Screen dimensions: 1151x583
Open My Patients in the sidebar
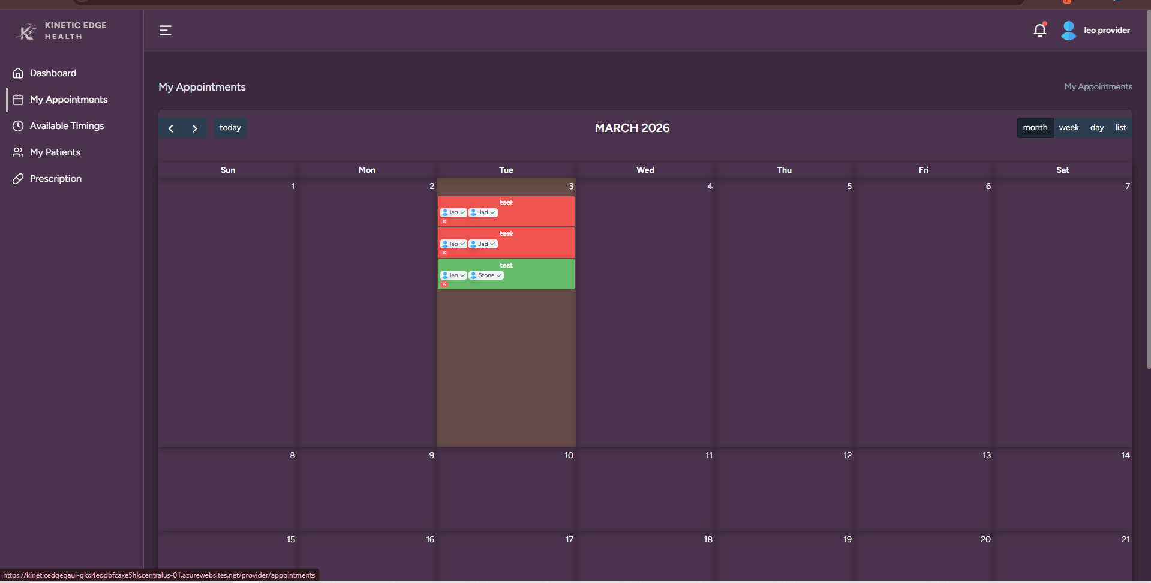click(x=55, y=152)
